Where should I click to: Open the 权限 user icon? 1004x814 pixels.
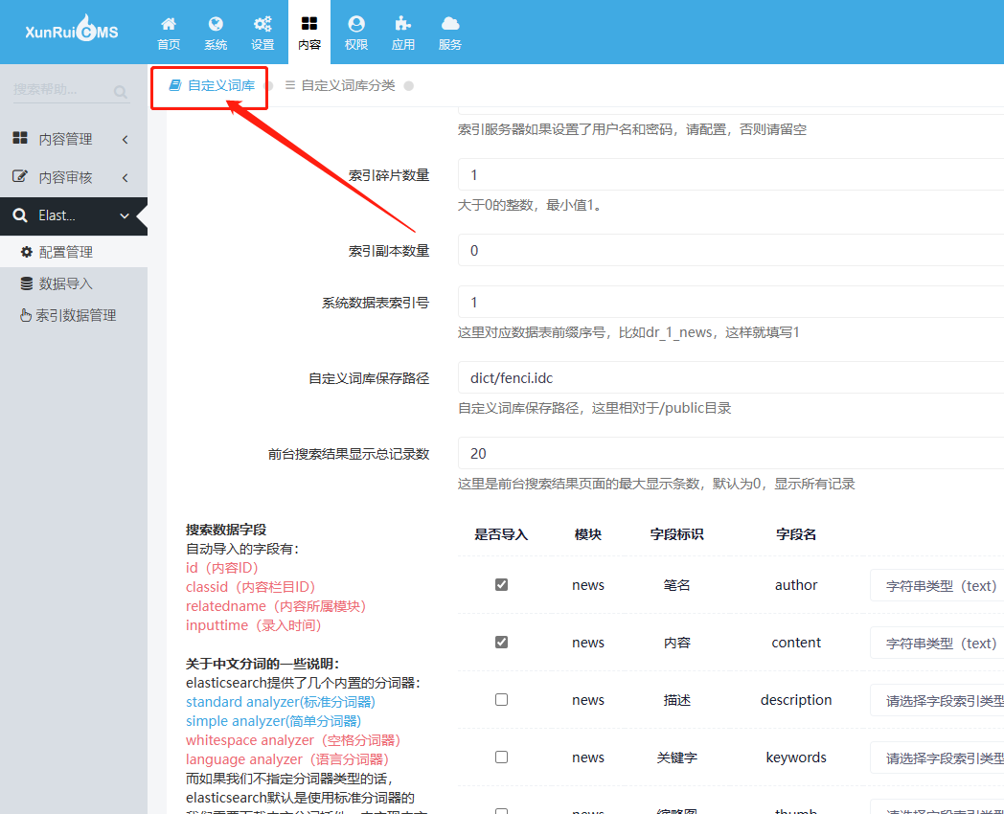click(x=356, y=24)
